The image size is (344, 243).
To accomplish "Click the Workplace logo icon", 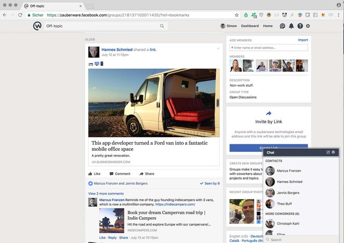I will pos(37,26).
